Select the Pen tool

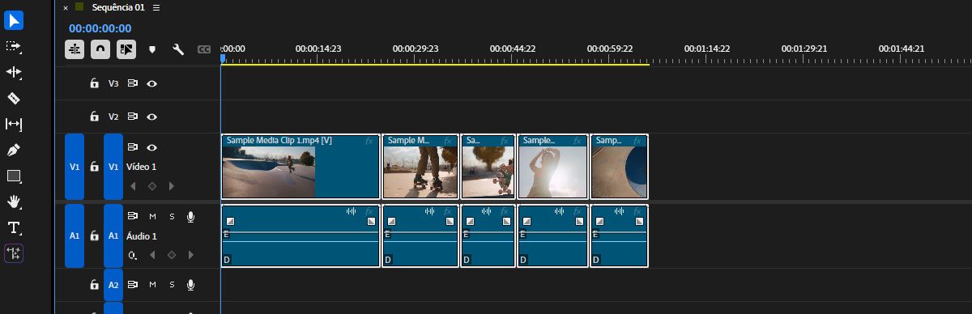14,150
